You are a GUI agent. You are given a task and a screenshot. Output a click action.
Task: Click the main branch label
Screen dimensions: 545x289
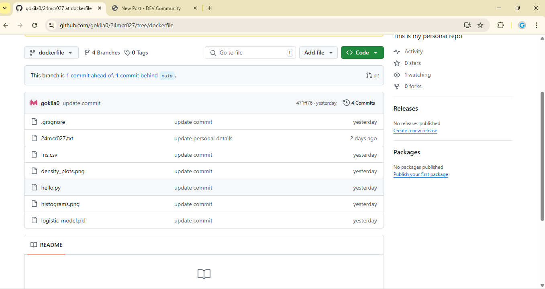[x=167, y=76]
